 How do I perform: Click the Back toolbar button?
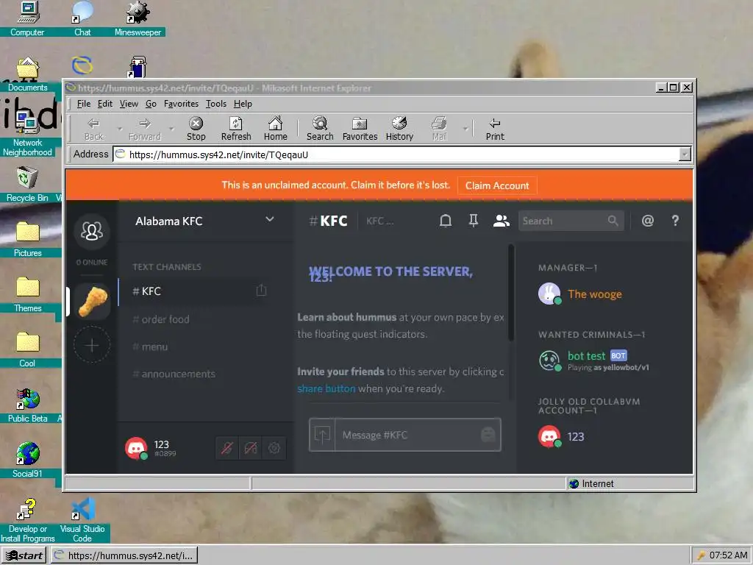[x=93, y=129]
